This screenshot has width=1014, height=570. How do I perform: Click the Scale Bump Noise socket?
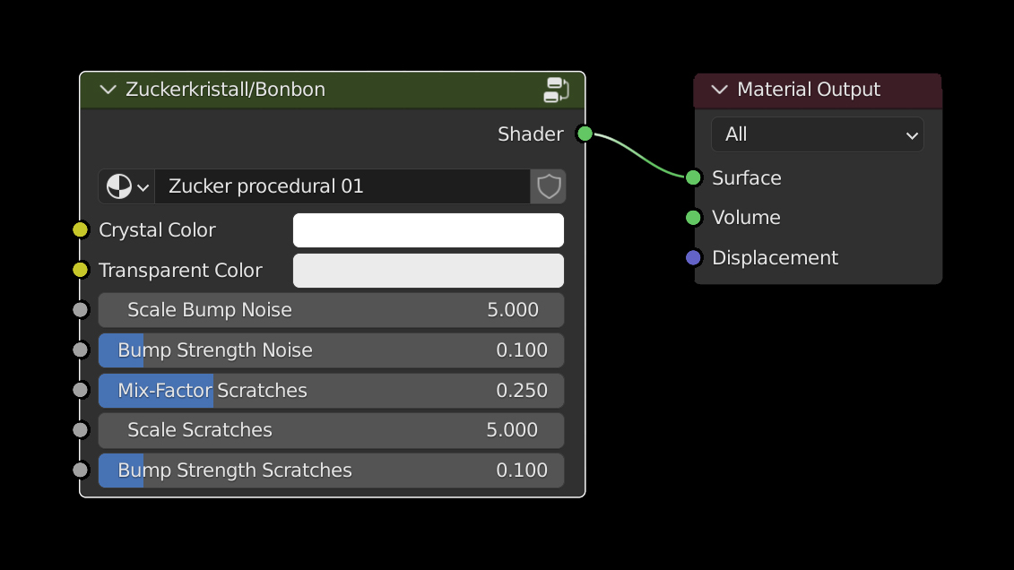pyautogui.click(x=81, y=310)
